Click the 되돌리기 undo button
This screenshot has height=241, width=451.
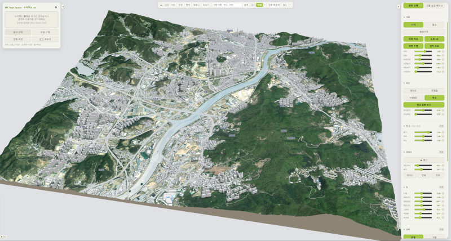[x=206, y=5]
